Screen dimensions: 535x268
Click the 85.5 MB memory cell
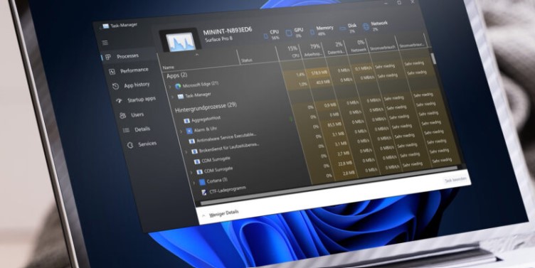[334, 125]
